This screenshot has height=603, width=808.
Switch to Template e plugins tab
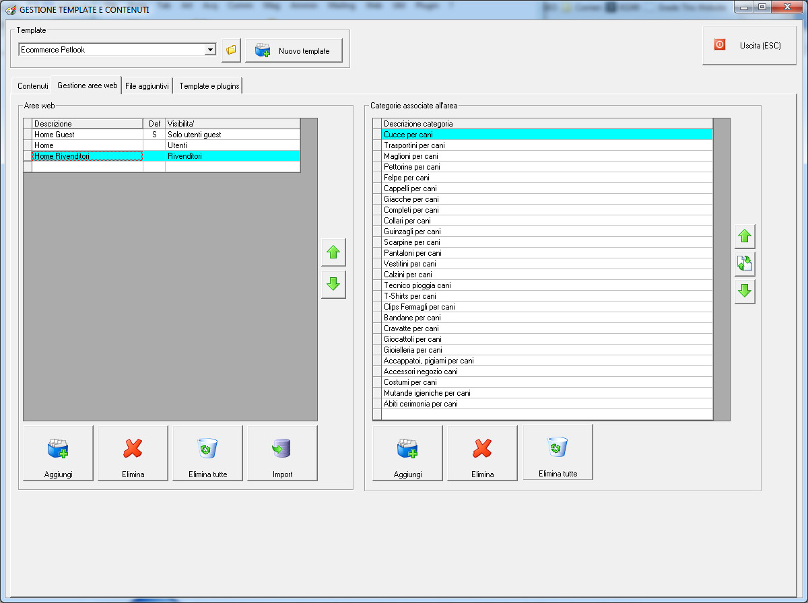click(x=209, y=86)
